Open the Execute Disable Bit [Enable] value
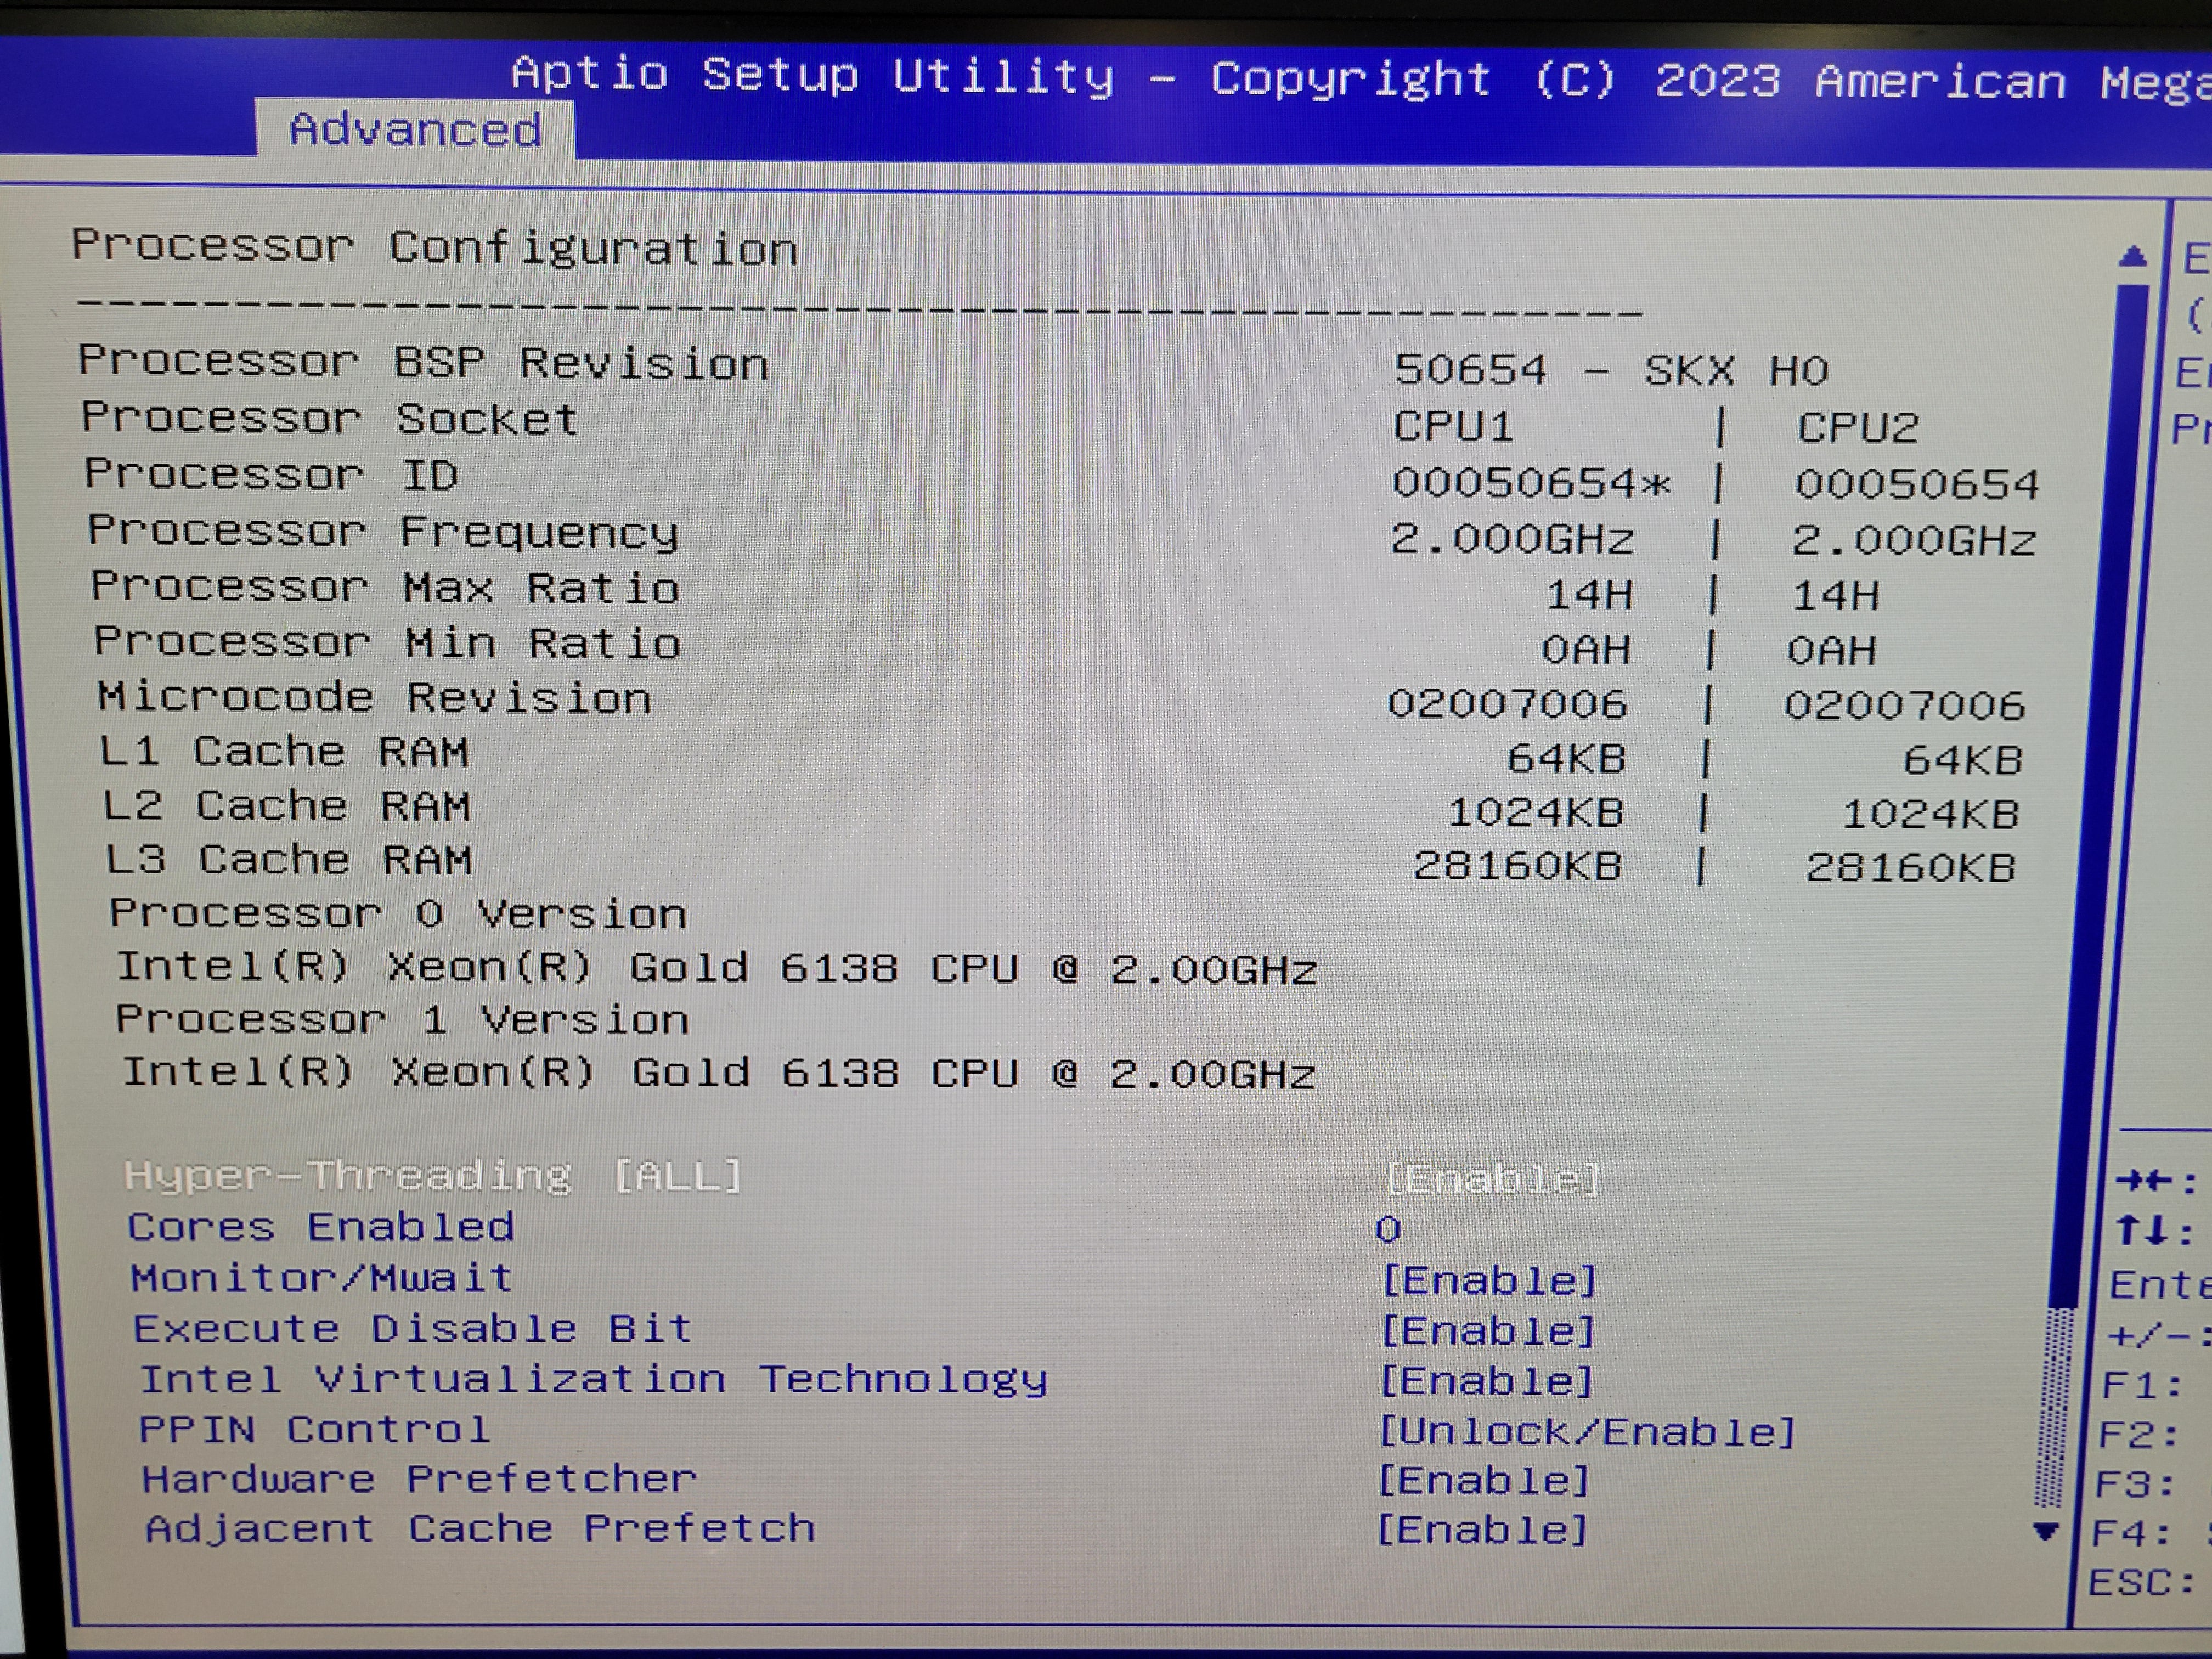 [x=1487, y=1331]
